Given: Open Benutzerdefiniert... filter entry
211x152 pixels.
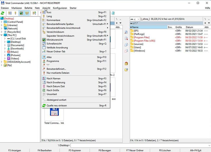Looking at the screenshot, I should pos(75,69).
